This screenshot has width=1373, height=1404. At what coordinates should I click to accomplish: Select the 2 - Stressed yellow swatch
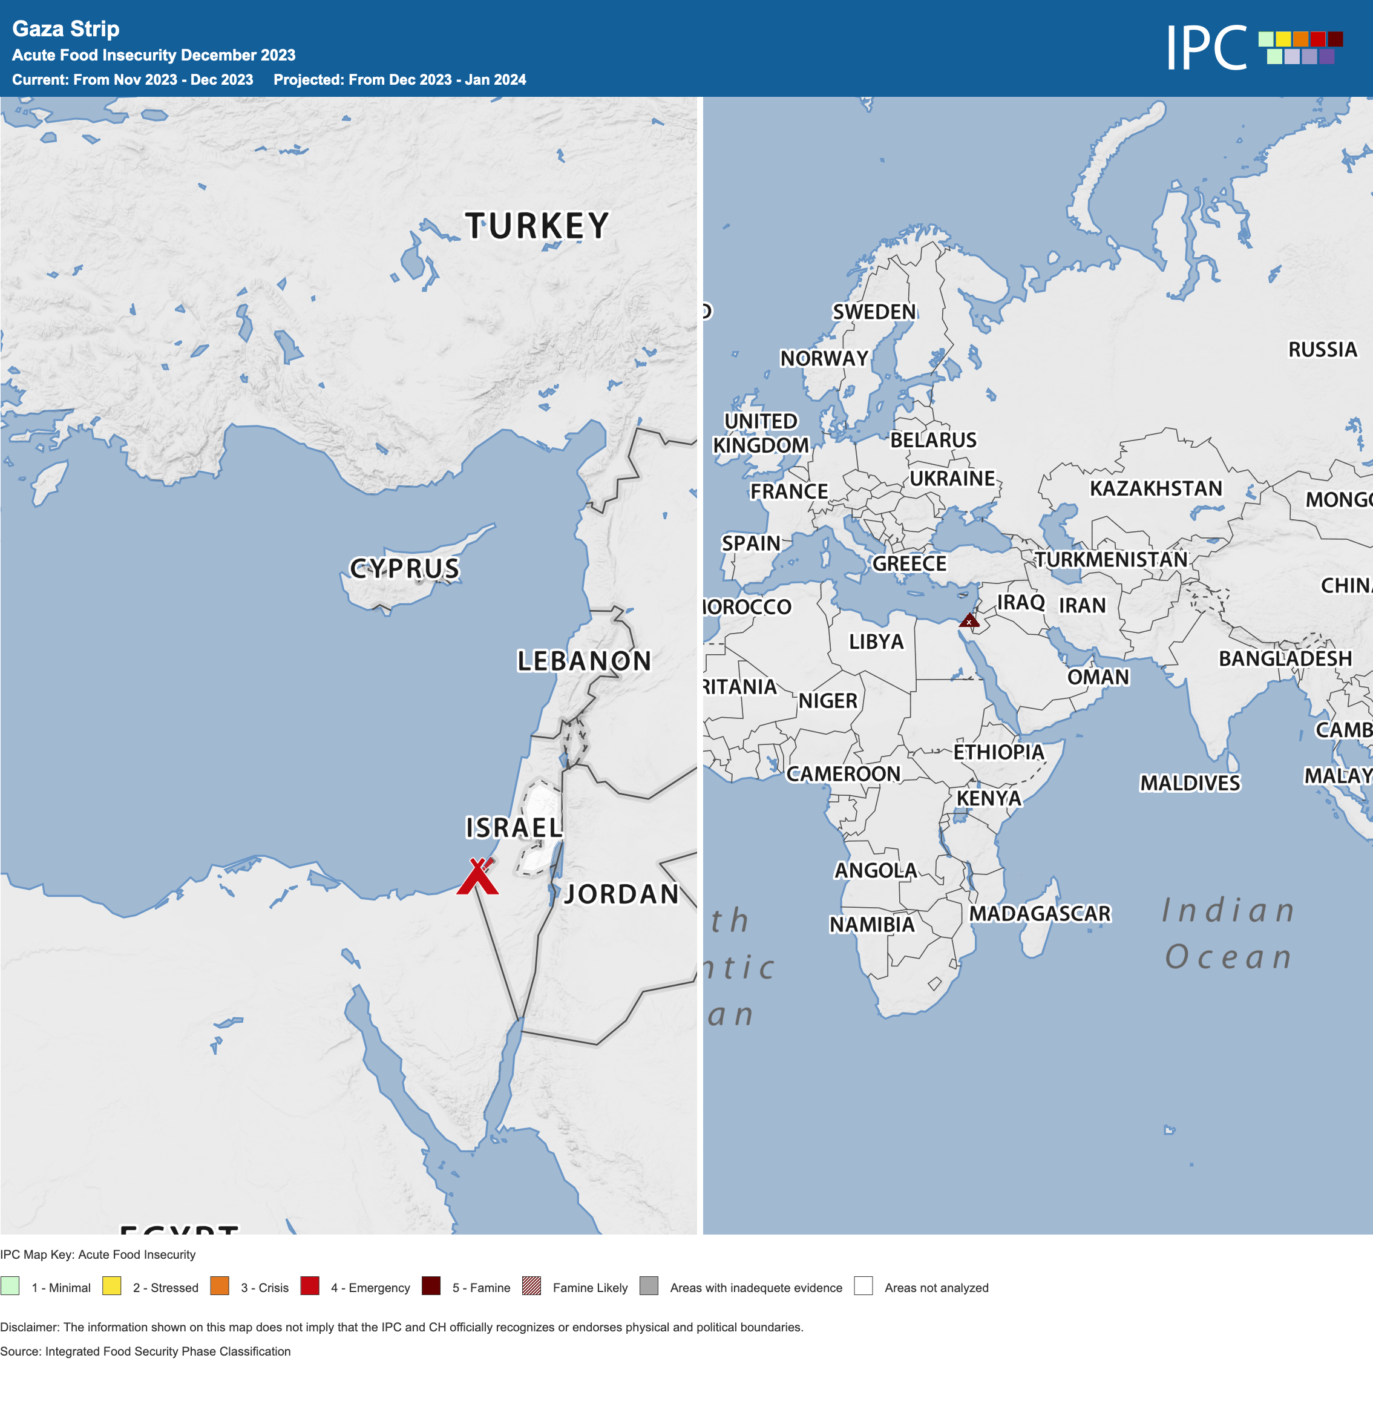click(x=112, y=1286)
